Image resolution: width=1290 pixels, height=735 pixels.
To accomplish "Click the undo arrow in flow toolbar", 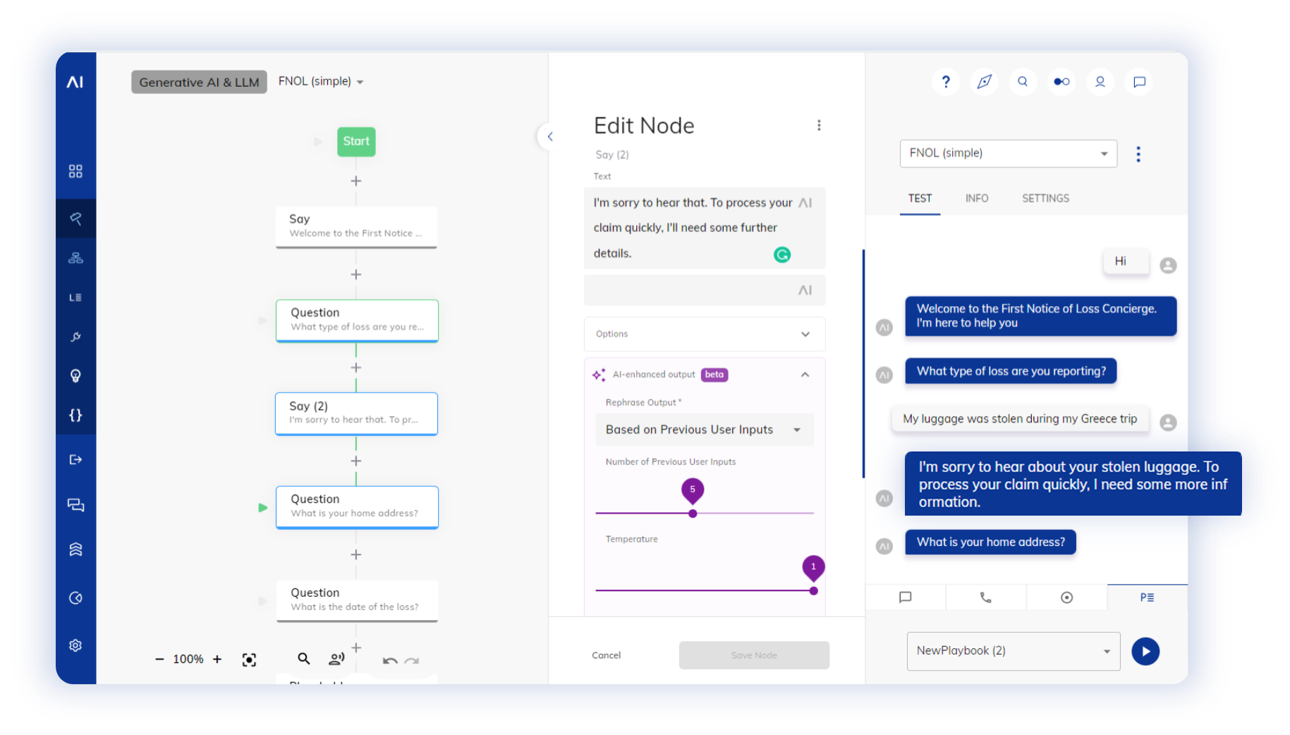I will (390, 661).
